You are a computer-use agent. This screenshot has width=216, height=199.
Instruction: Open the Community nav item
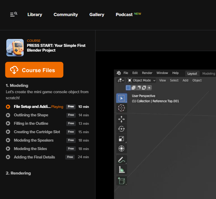pos(66,15)
